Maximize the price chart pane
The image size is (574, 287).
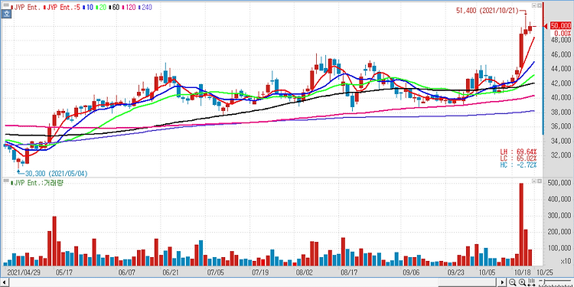click(x=539, y=5)
